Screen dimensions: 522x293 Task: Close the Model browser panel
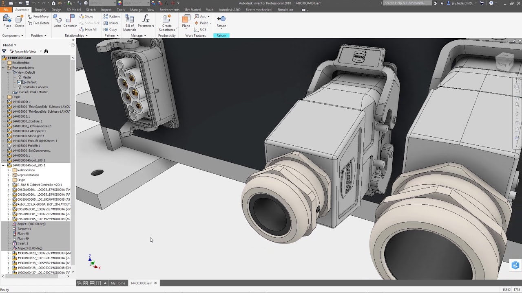tap(73, 40)
